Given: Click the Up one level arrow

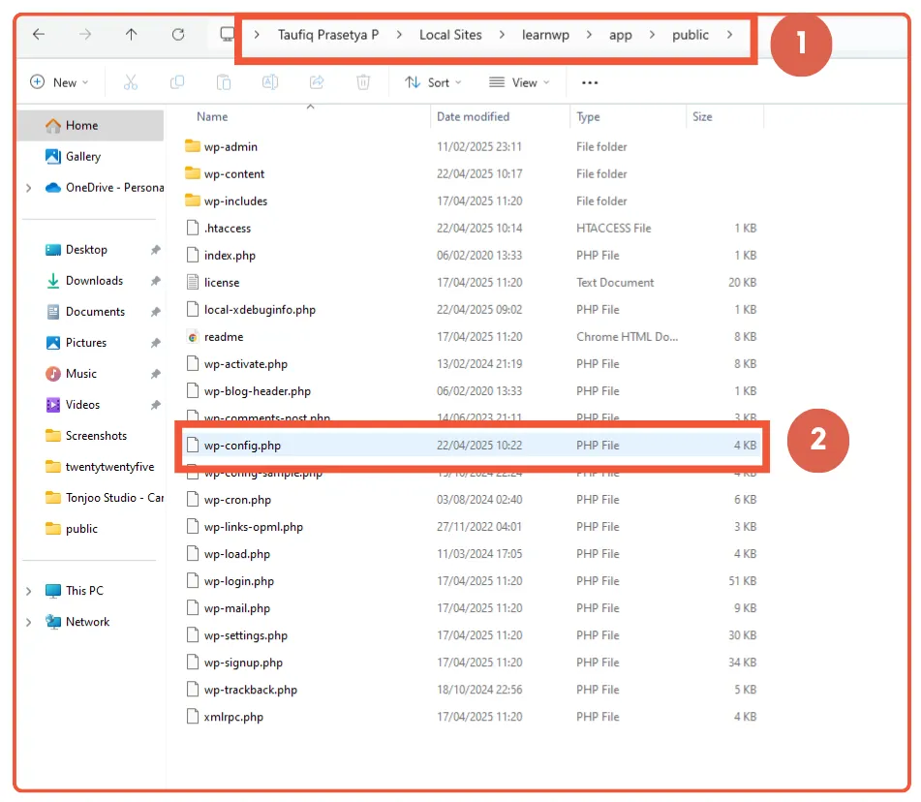Looking at the screenshot, I should 131,34.
